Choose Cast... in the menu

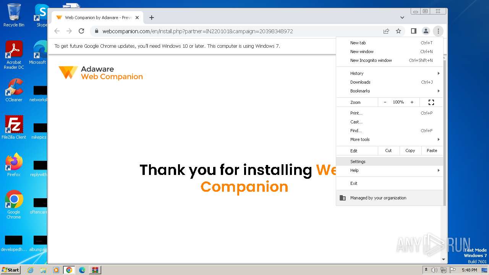[390, 122]
